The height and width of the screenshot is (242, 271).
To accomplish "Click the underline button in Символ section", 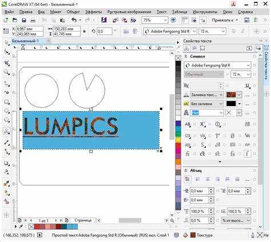I will click(x=248, y=86).
